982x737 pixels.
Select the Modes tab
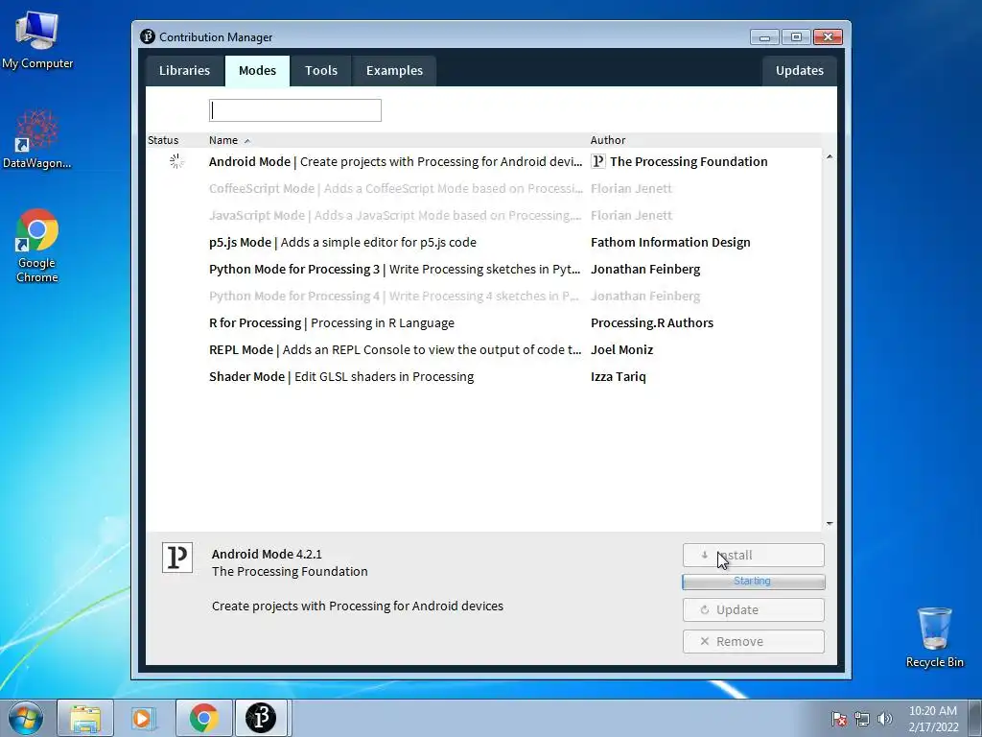257,71
